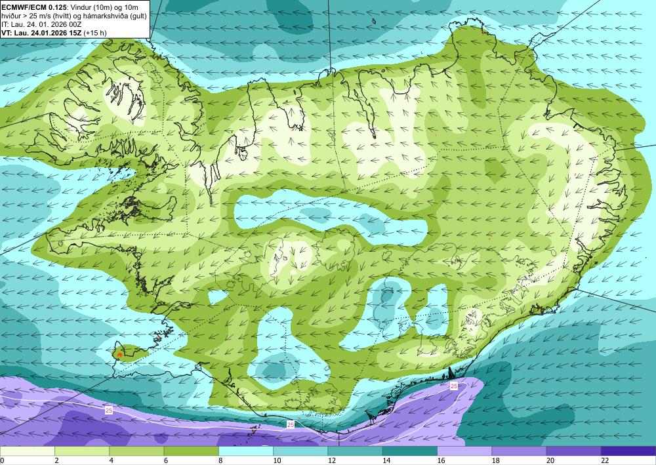656x465 pixels.
Task: Click the 12–14 m/s teal legend swatch
Action: click(x=355, y=451)
